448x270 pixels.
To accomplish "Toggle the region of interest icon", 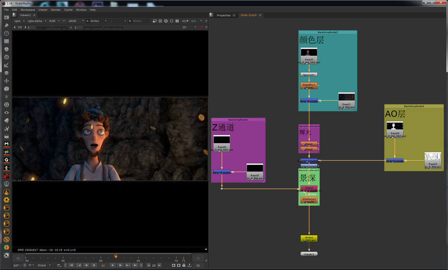I will pyautogui.click(x=172, y=21).
